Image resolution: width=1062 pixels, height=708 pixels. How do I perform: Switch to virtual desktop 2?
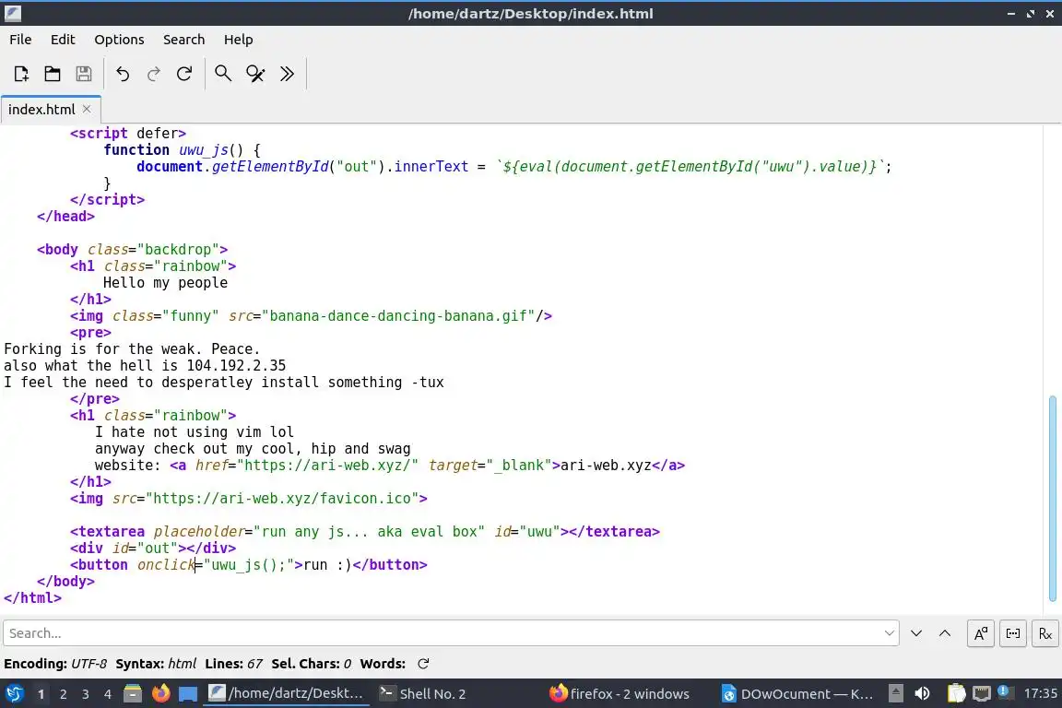[63, 694]
